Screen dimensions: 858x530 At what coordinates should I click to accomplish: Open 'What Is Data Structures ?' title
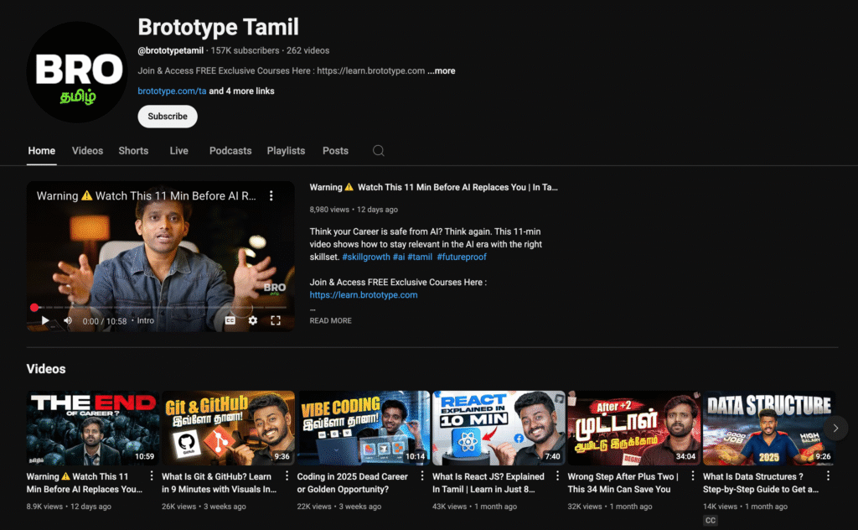point(761,483)
